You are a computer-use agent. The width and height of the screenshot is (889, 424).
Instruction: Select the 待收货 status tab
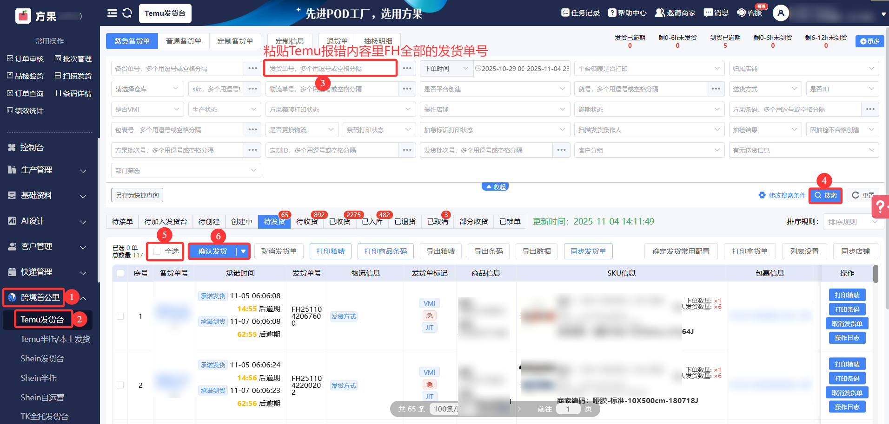tap(307, 222)
